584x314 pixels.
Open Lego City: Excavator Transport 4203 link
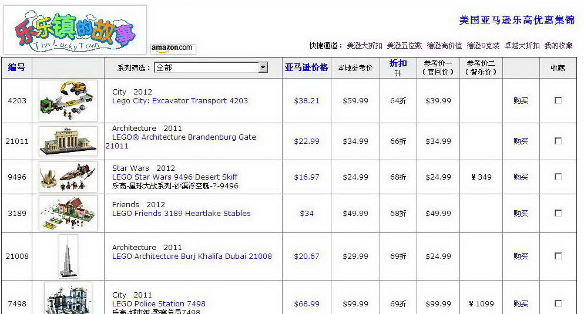point(180,100)
